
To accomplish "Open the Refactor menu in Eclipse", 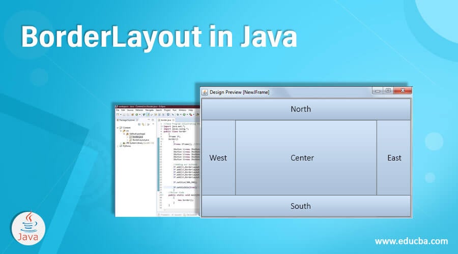I will point(139,110).
